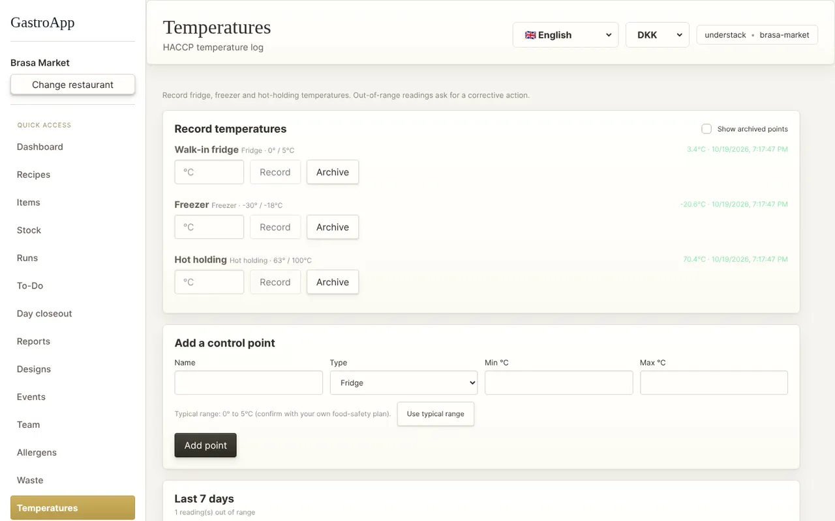Image resolution: width=835 pixels, height=521 pixels.
Task: Click the control point Name field
Action: [249, 383]
